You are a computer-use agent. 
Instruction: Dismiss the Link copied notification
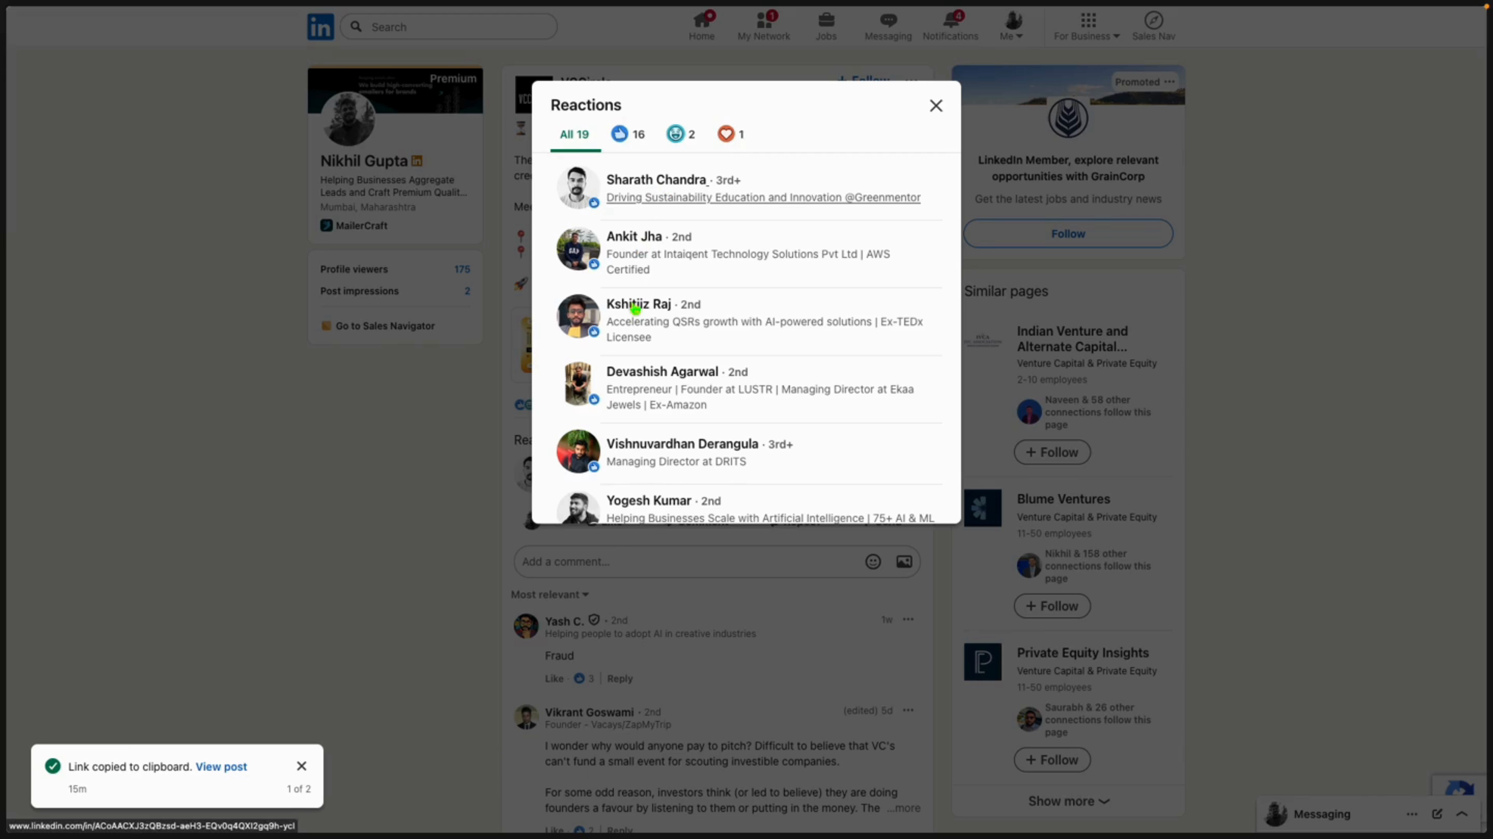pos(301,766)
